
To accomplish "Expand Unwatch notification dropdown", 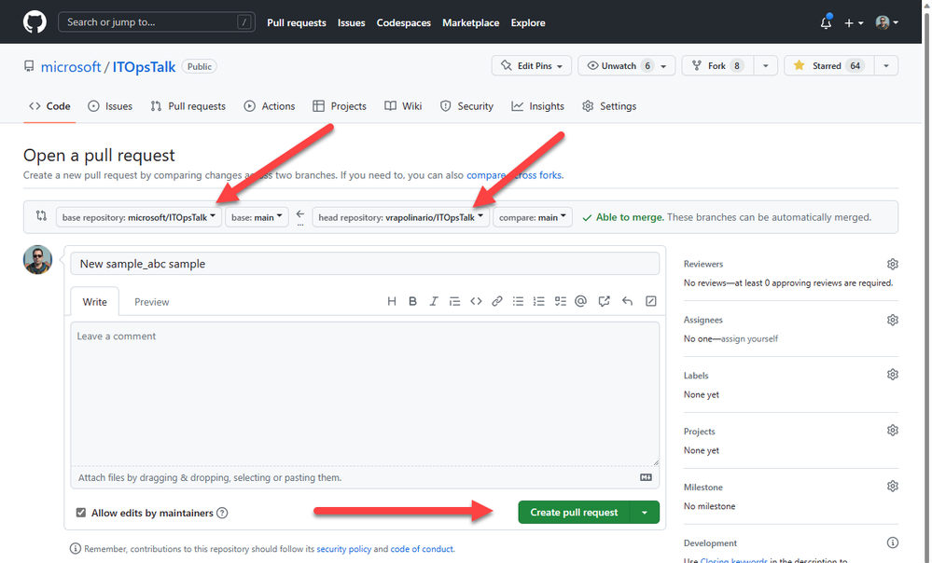I will [663, 66].
